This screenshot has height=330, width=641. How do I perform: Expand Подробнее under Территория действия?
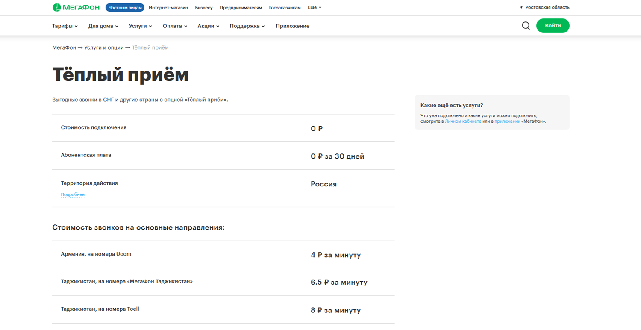[x=73, y=194]
